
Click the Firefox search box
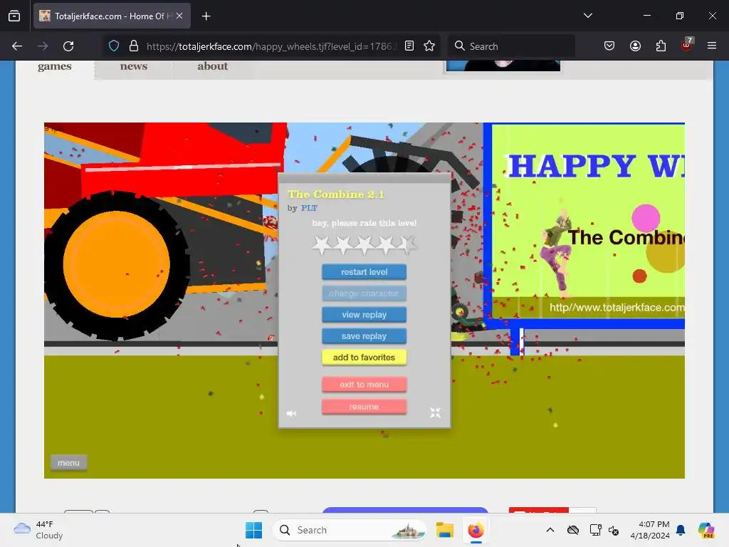tap(511, 46)
